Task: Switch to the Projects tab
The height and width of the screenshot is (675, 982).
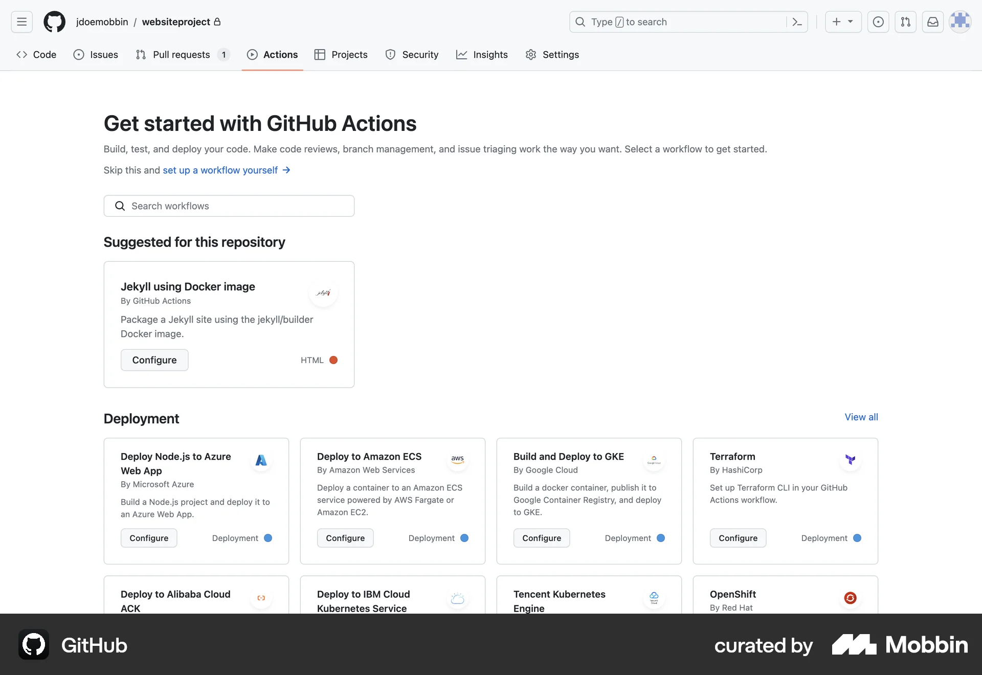Action: click(341, 55)
